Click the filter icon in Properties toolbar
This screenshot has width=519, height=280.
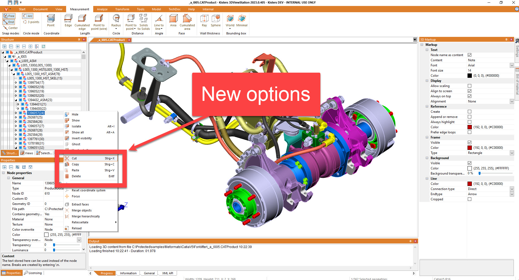[30, 167]
